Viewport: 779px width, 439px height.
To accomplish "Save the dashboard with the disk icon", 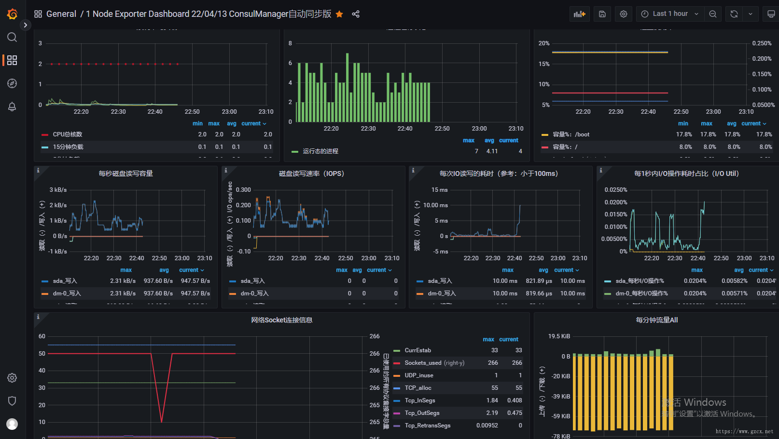I will (602, 14).
